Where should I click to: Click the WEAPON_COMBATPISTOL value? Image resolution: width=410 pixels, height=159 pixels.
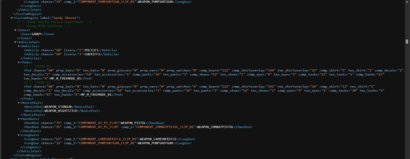click(215, 127)
